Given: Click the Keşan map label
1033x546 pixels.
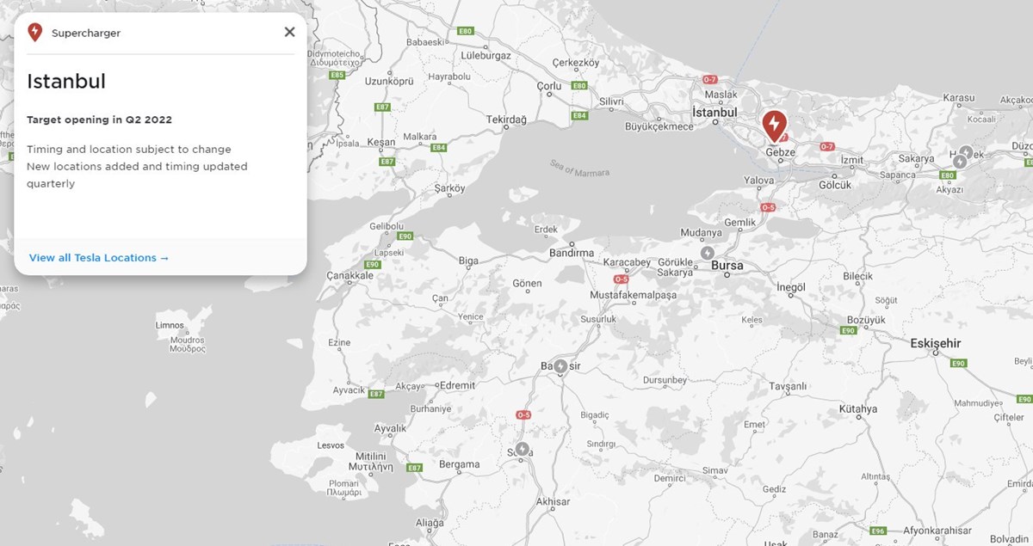Looking at the screenshot, I should click(x=381, y=142).
